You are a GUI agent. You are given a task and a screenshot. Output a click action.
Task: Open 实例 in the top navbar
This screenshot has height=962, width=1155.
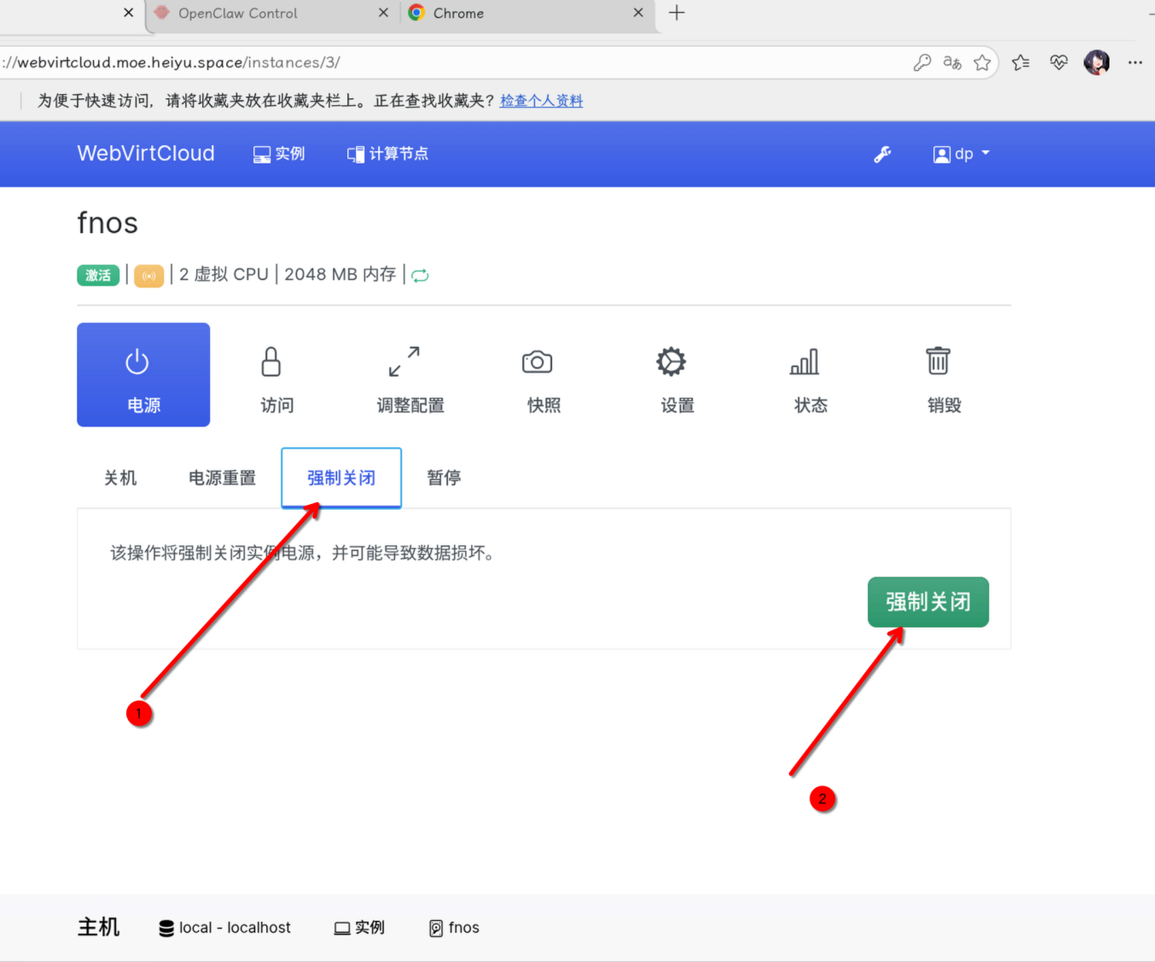279,154
